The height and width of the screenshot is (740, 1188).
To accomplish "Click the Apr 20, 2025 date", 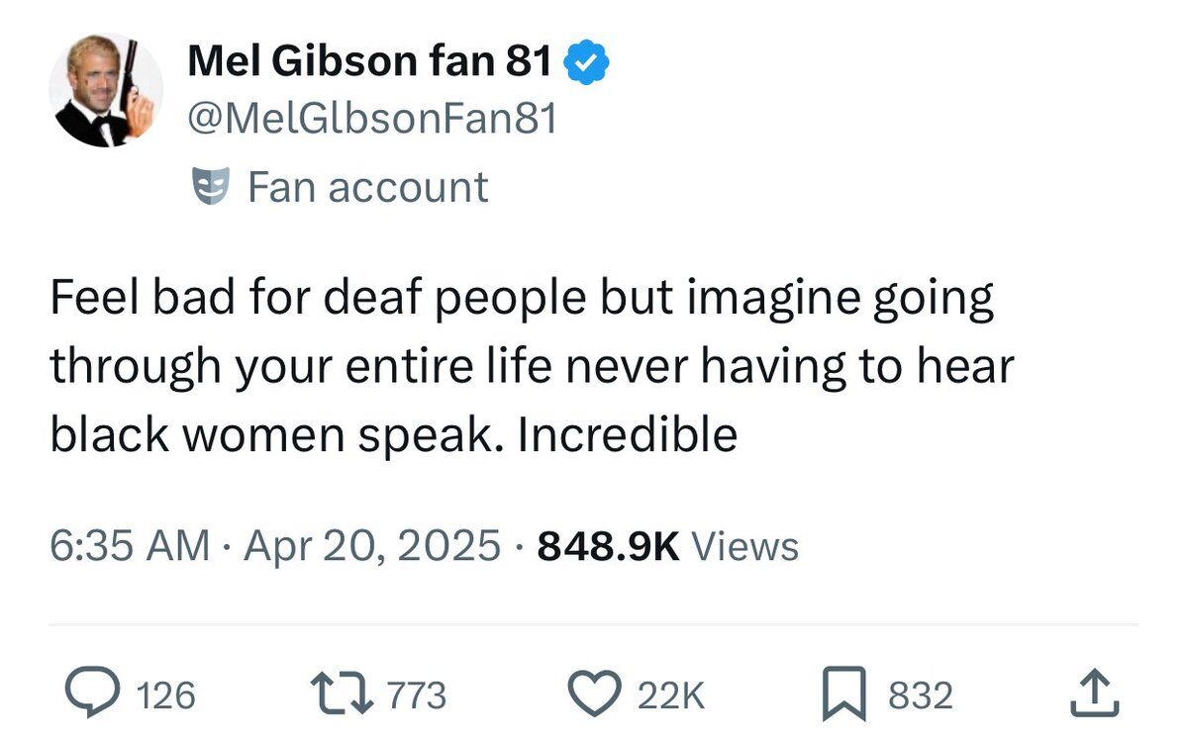I will (368, 546).
